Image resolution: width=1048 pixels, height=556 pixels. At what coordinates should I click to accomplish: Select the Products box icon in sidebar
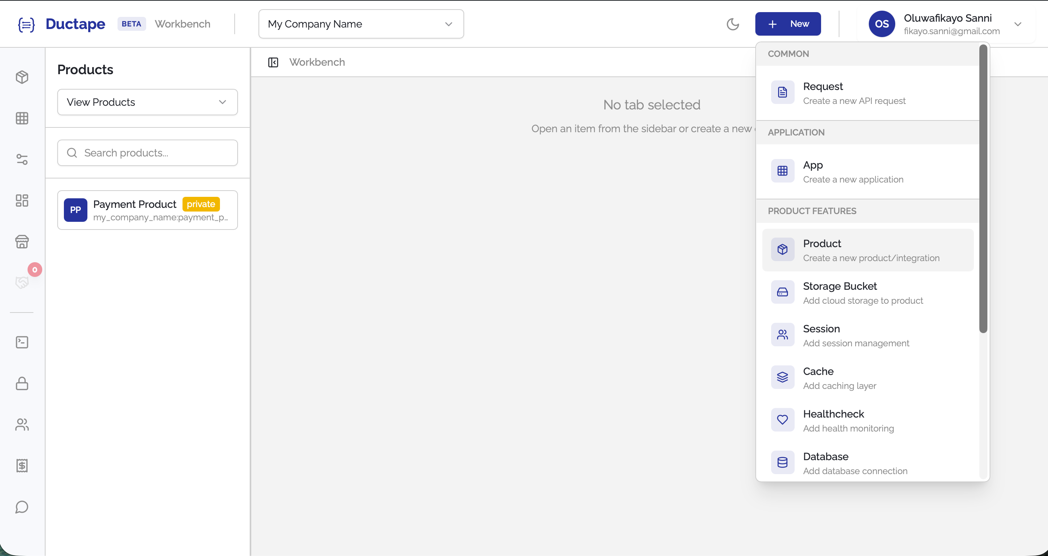[22, 77]
